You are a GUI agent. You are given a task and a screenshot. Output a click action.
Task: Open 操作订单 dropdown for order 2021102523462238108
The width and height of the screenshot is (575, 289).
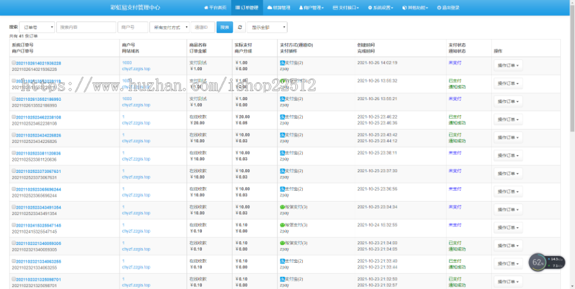[508, 119]
